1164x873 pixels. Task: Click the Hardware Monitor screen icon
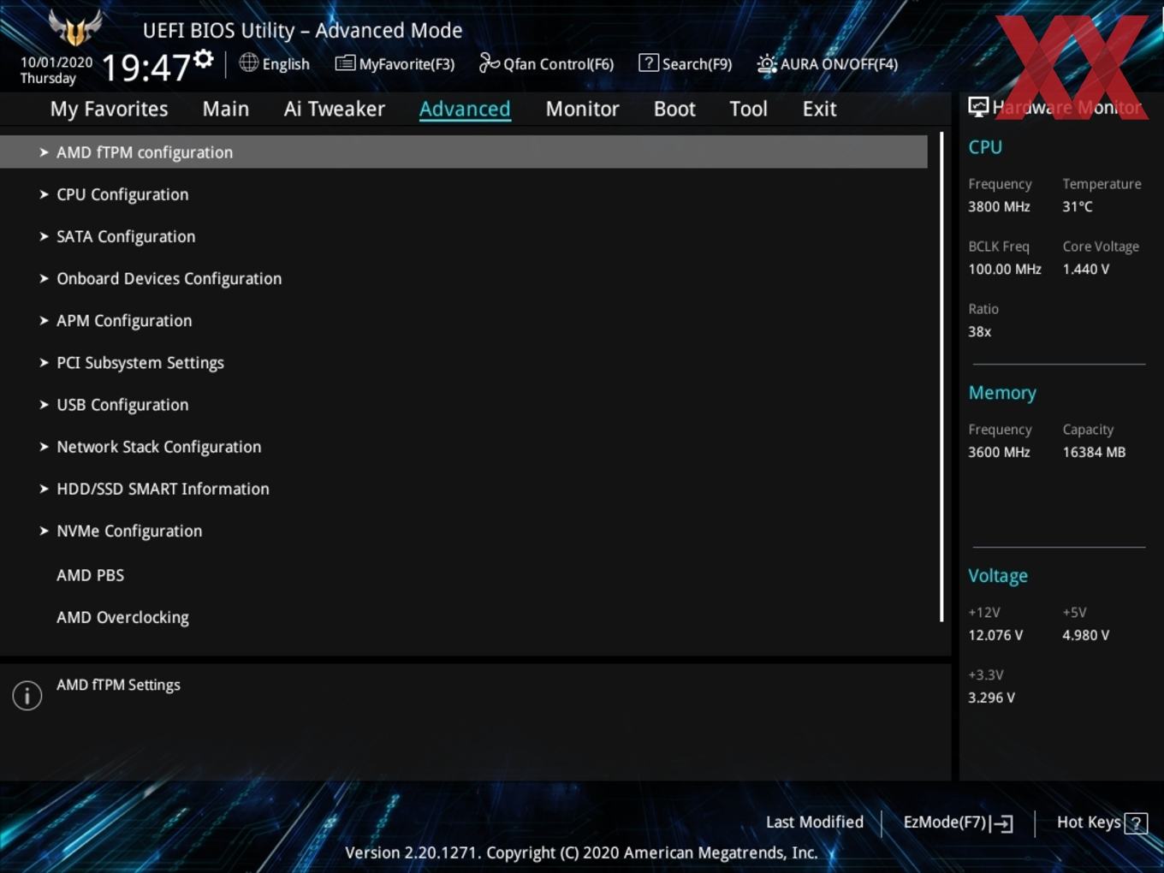(978, 107)
